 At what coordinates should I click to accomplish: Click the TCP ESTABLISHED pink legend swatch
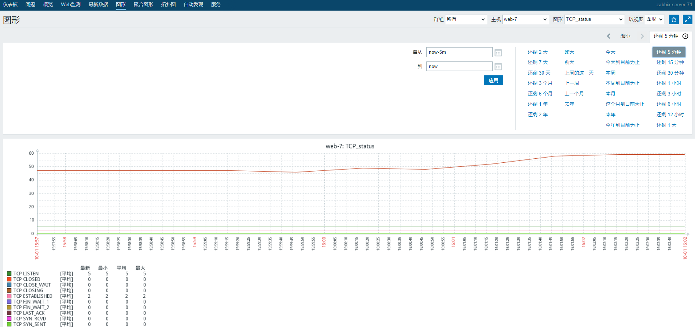point(9,296)
